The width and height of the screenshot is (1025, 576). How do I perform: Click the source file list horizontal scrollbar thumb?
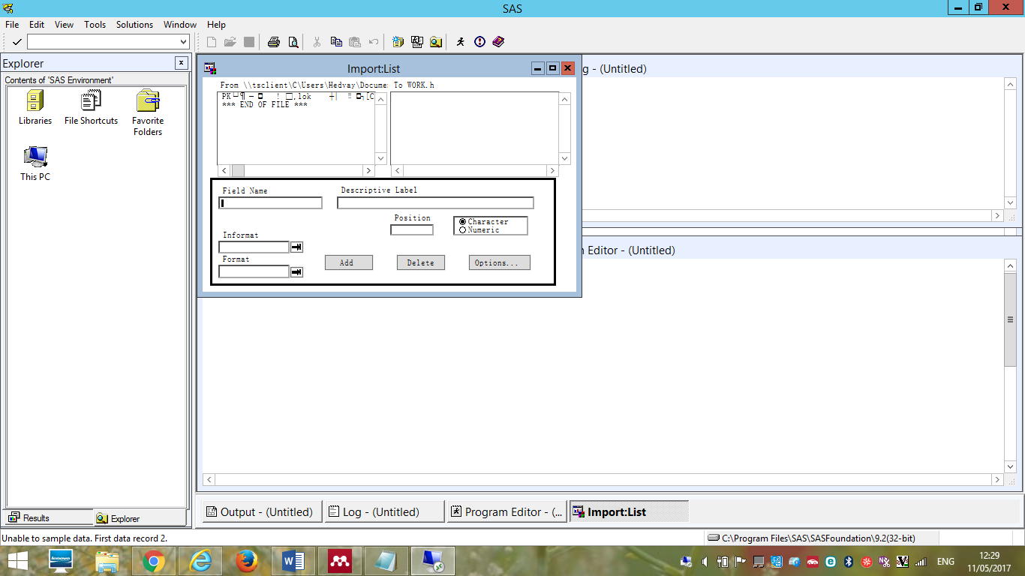pos(238,171)
